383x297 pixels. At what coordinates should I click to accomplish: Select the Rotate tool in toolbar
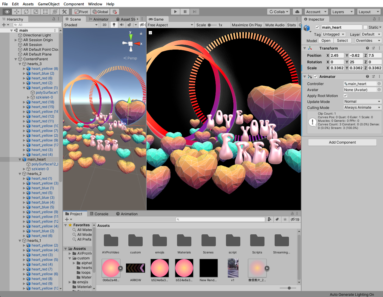[26, 12]
